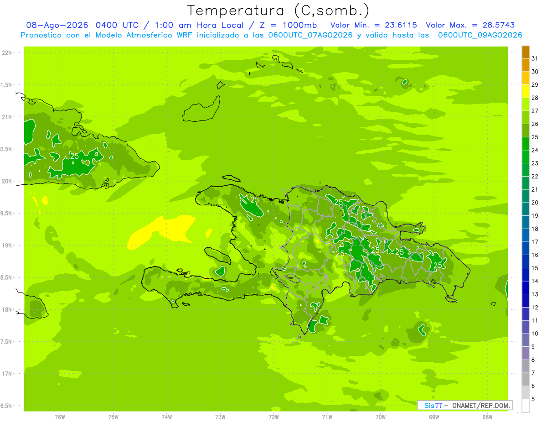Click the '71W' longitude label
Screen dimensions: 547x423
[327, 417]
